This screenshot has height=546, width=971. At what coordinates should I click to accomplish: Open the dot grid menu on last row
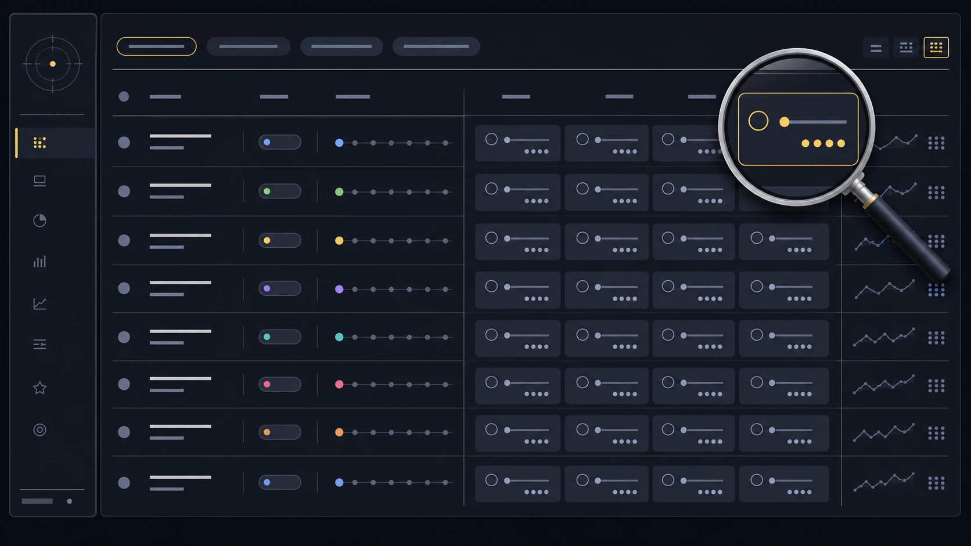[936, 483]
